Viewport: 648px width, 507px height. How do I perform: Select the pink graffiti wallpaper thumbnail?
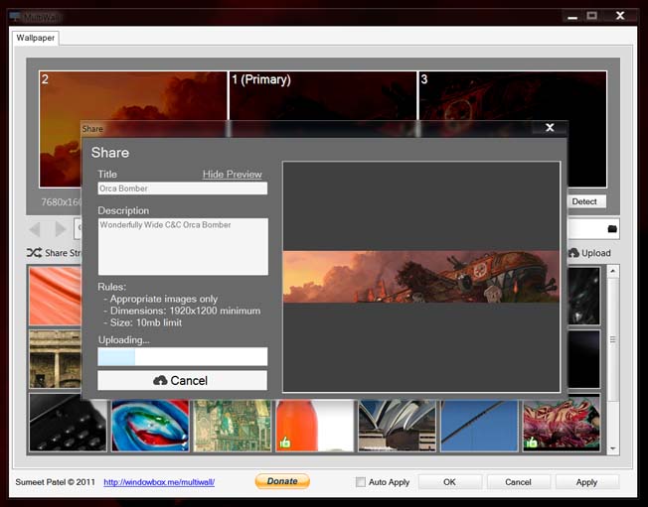coord(562,424)
